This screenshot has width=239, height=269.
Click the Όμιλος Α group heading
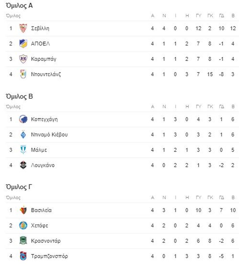[19, 6]
